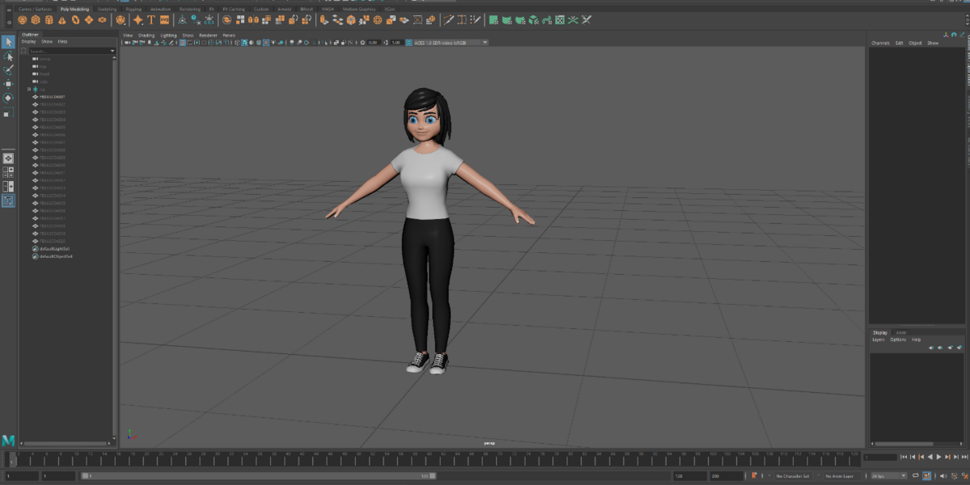Go to end of playback range
This screenshot has width=970, height=485.
pyautogui.click(x=964, y=458)
